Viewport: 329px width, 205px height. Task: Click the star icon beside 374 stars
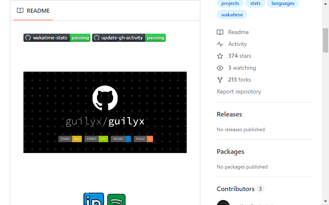tap(220, 56)
